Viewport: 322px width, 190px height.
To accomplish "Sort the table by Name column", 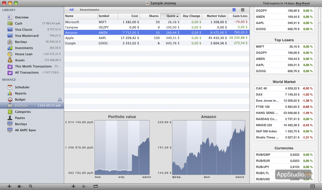I will [81, 16].
